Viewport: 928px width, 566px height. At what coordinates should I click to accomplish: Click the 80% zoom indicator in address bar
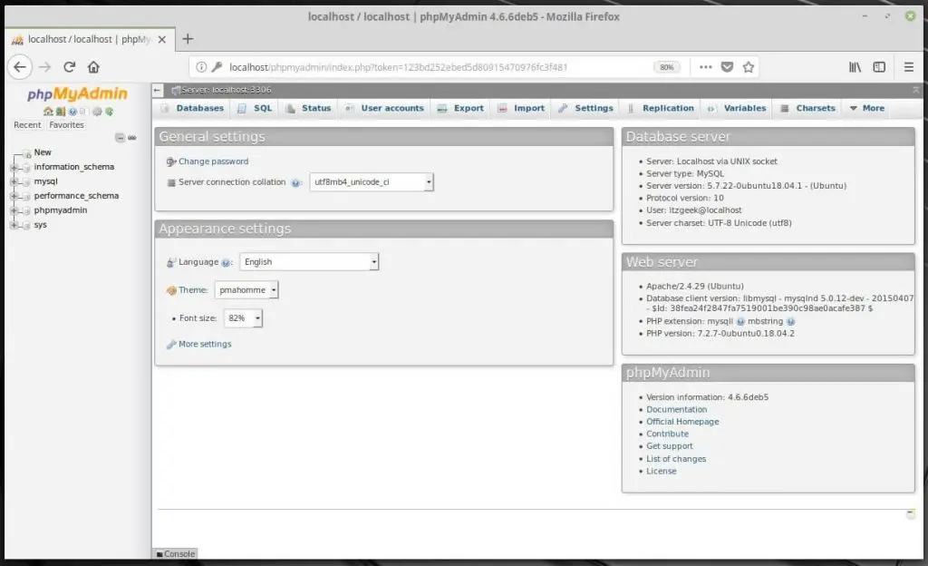666,67
